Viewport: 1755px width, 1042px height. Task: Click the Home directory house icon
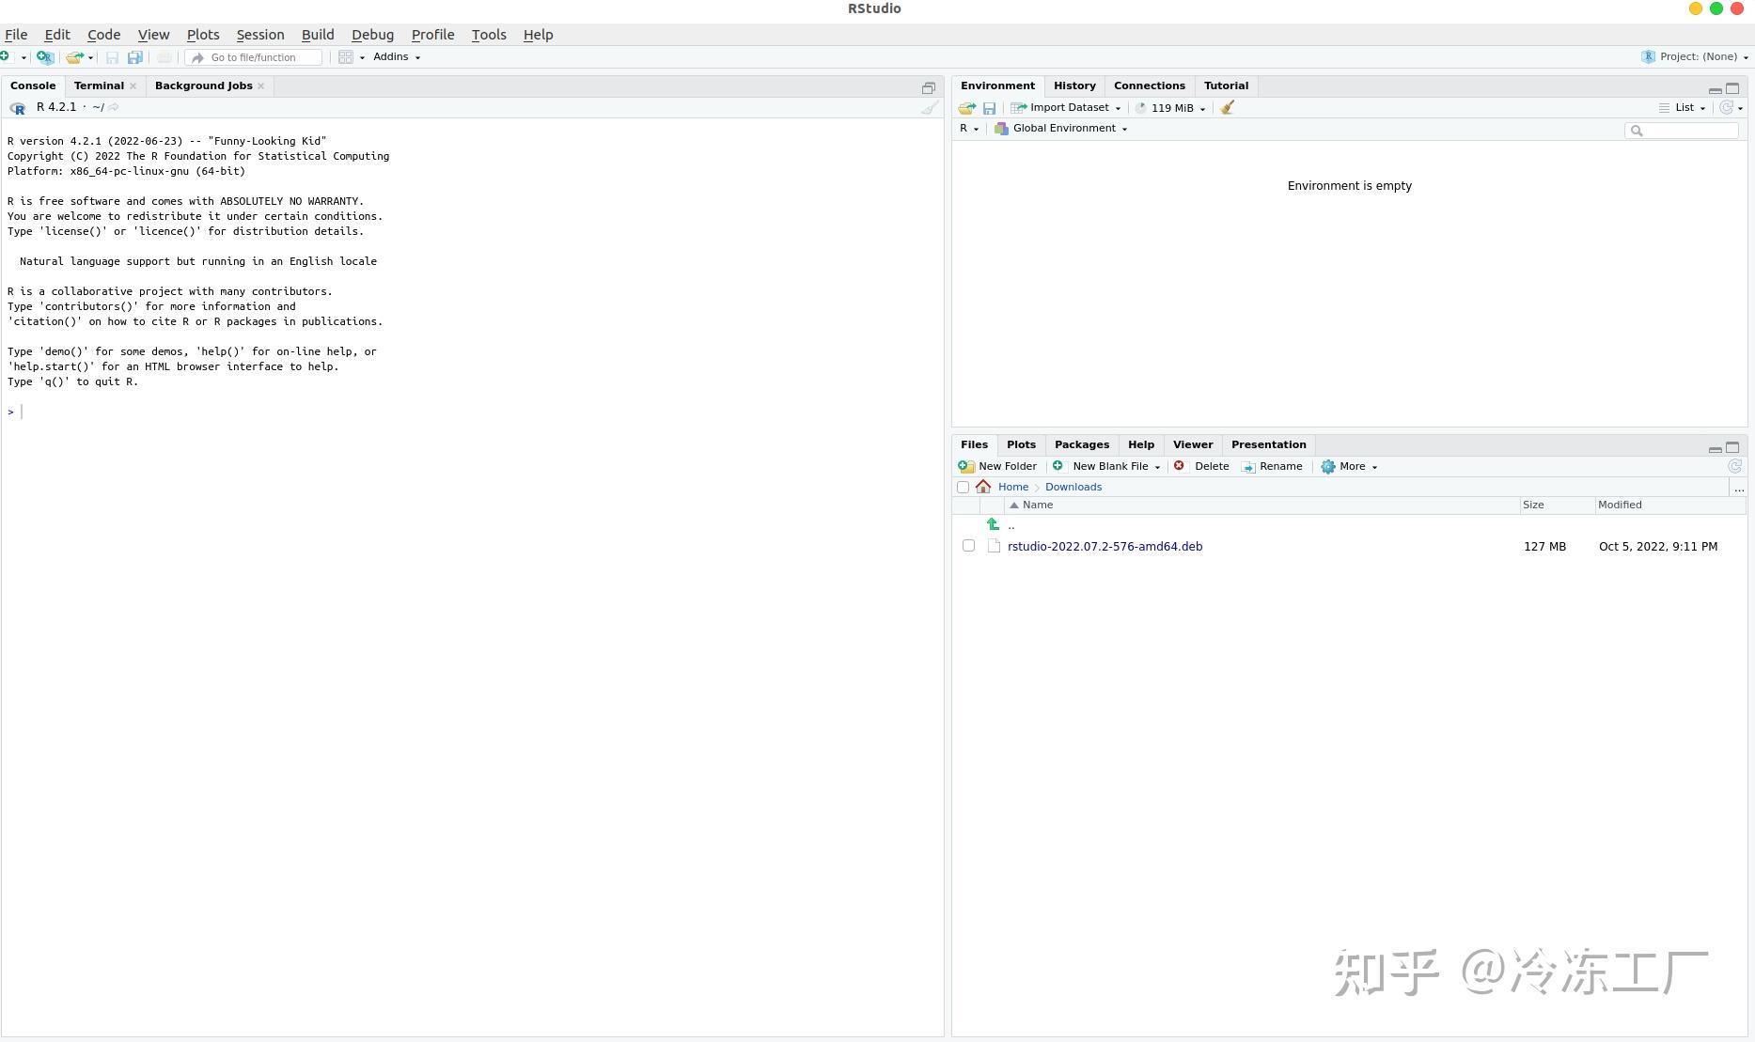[x=983, y=487]
